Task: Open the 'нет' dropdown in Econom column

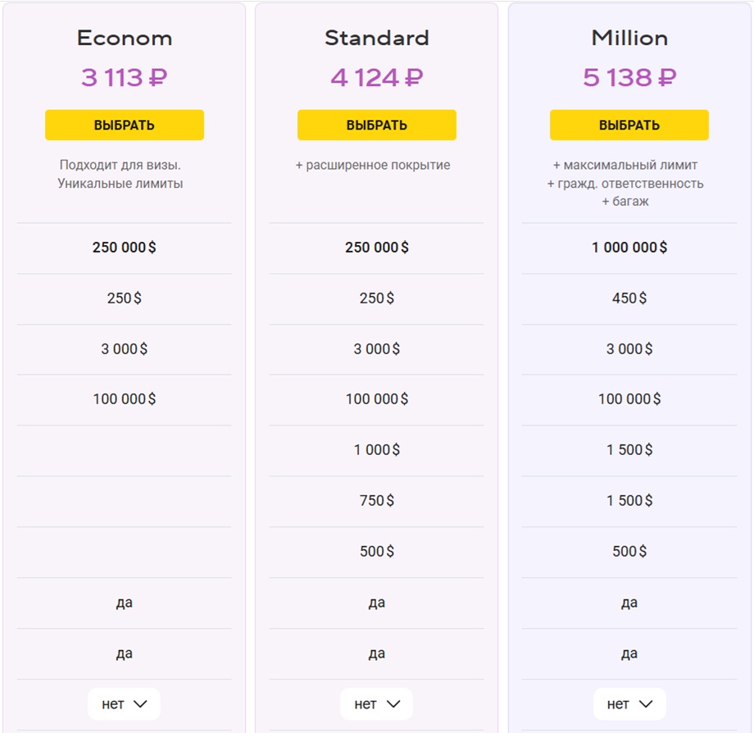Action: [x=124, y=704]
